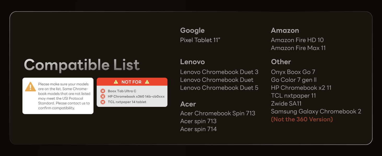
Task: Click red X beside Boox Tab Ultra C
Action: [x=103, y=91]
